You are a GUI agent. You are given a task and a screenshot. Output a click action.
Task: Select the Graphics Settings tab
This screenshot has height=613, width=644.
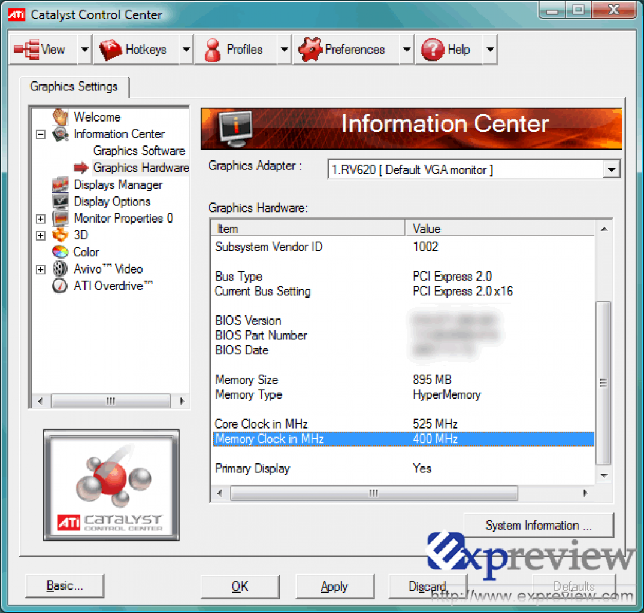tap(74, 87)
